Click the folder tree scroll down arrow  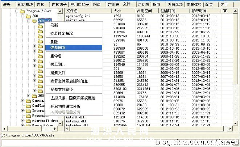[60, 123]
